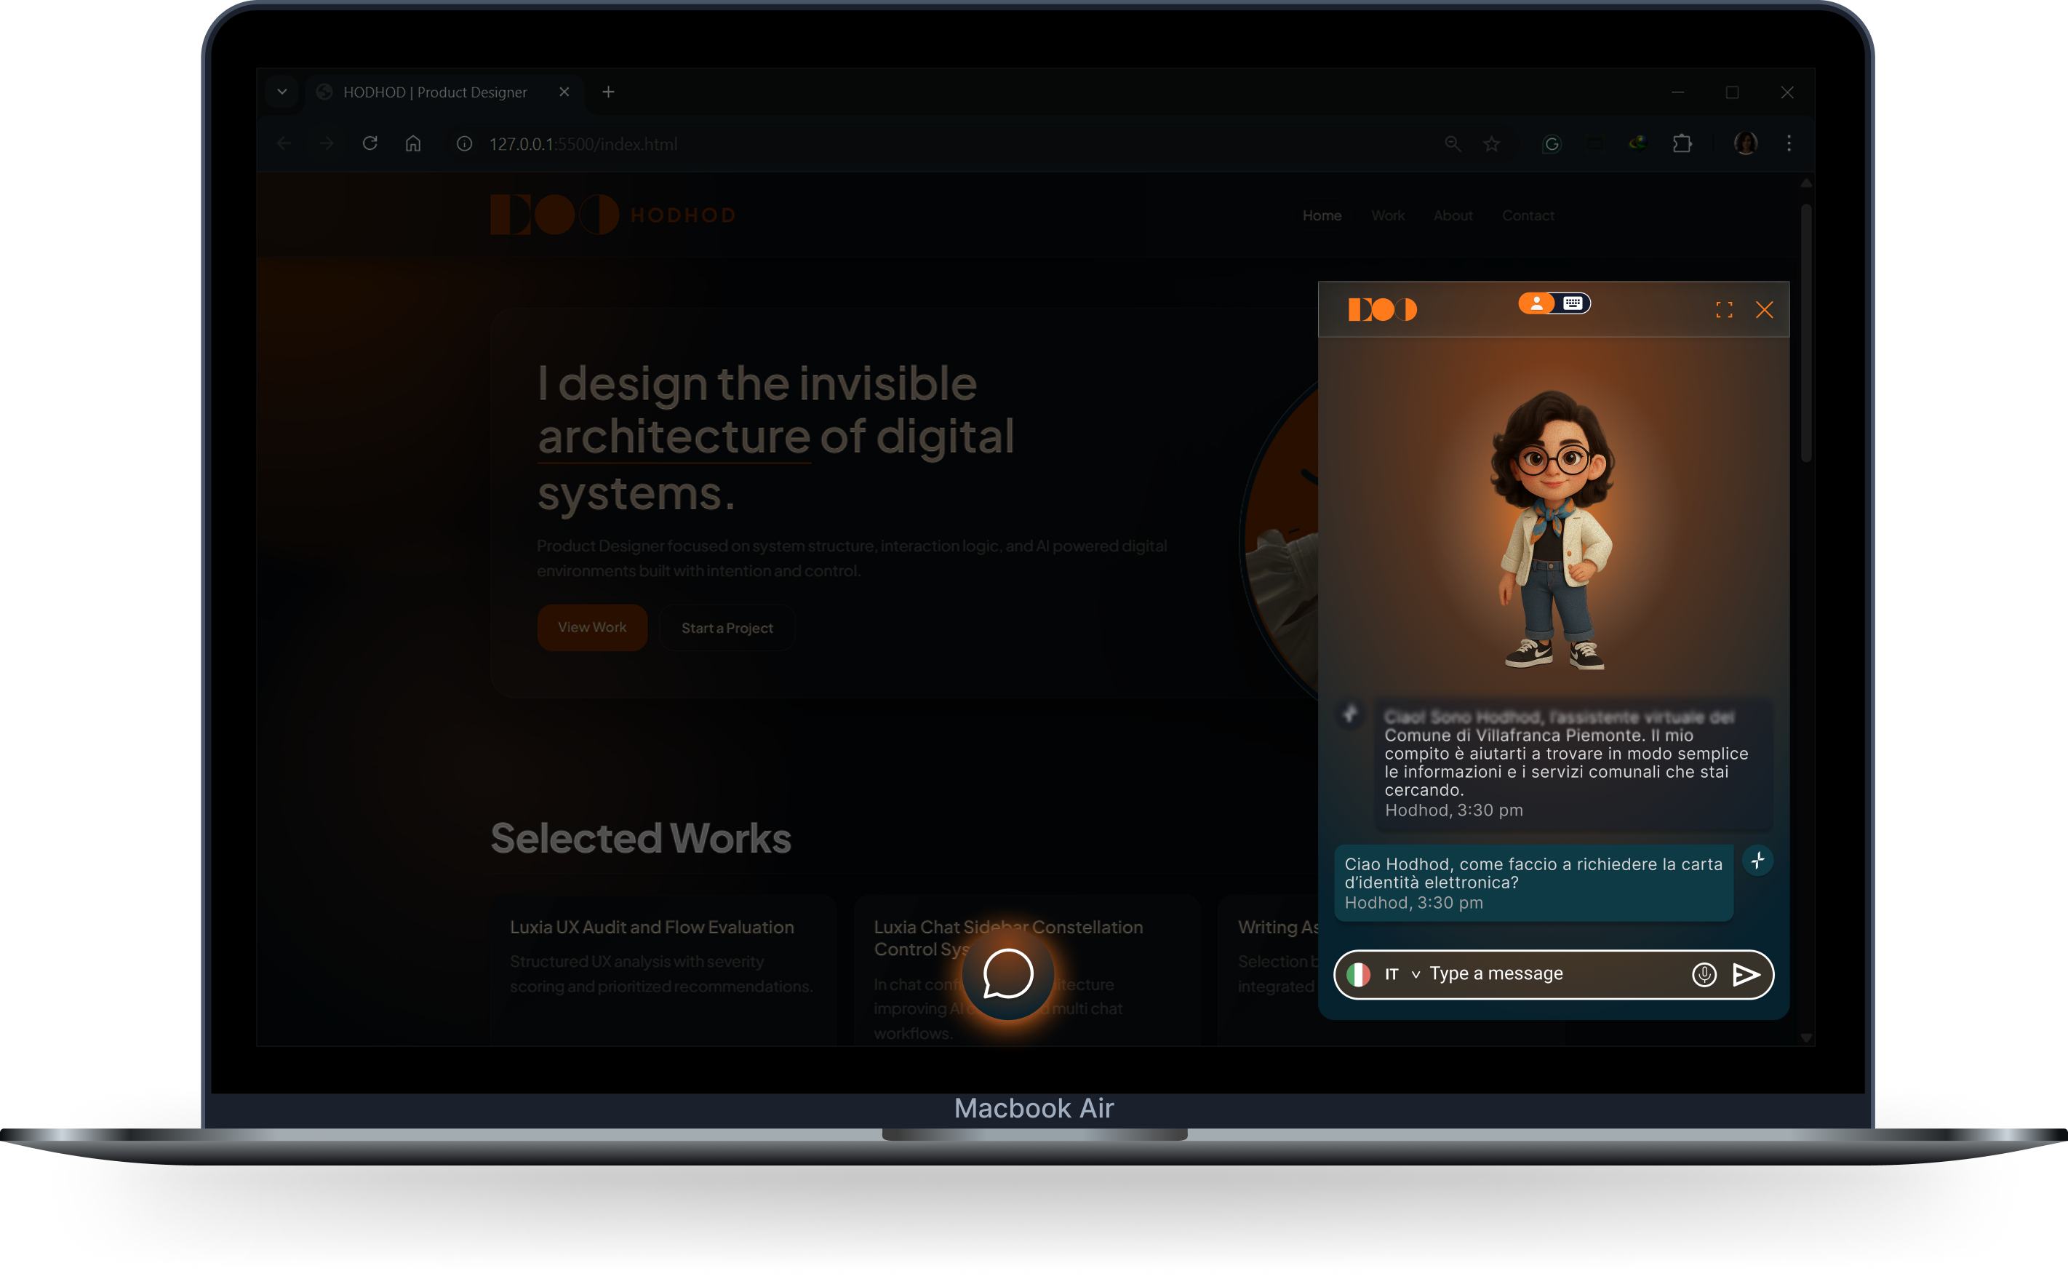Click the underlined word architecture
This screenshot has width=2068, height=1279.
[x=674, y=437]
